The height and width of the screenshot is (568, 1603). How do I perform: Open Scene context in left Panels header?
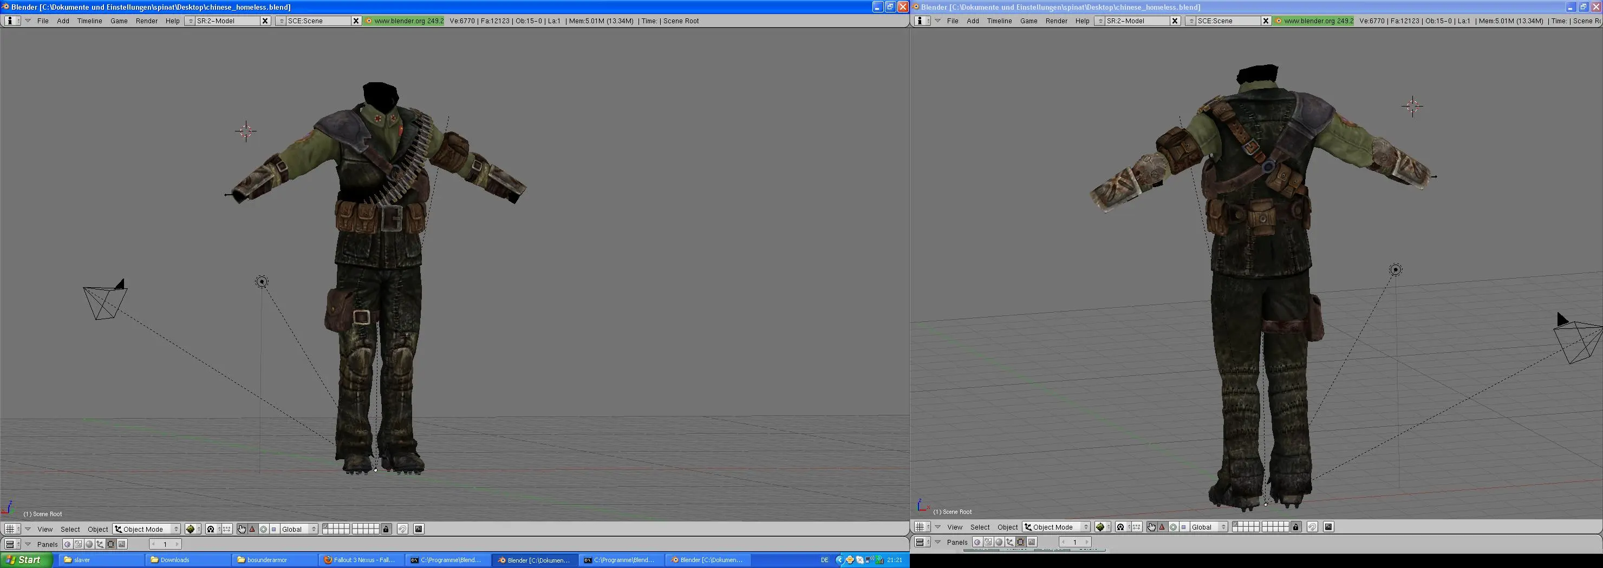click(122, 544)
